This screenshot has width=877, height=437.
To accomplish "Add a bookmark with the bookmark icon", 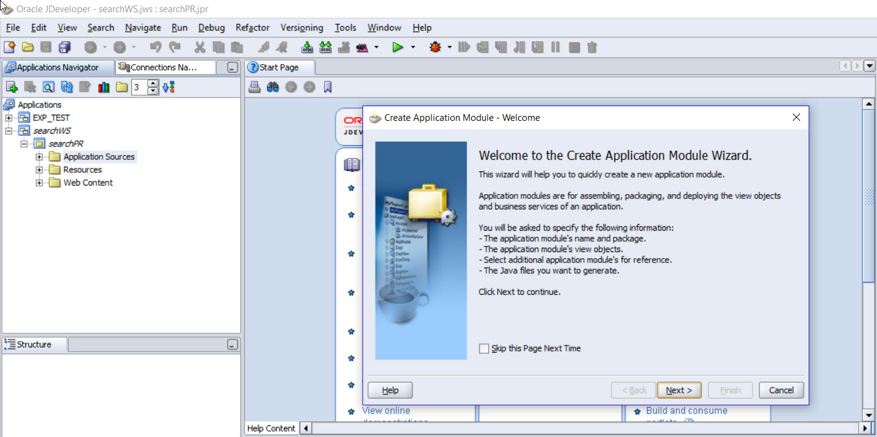I will pyautogui.click(x=327, y=86).
